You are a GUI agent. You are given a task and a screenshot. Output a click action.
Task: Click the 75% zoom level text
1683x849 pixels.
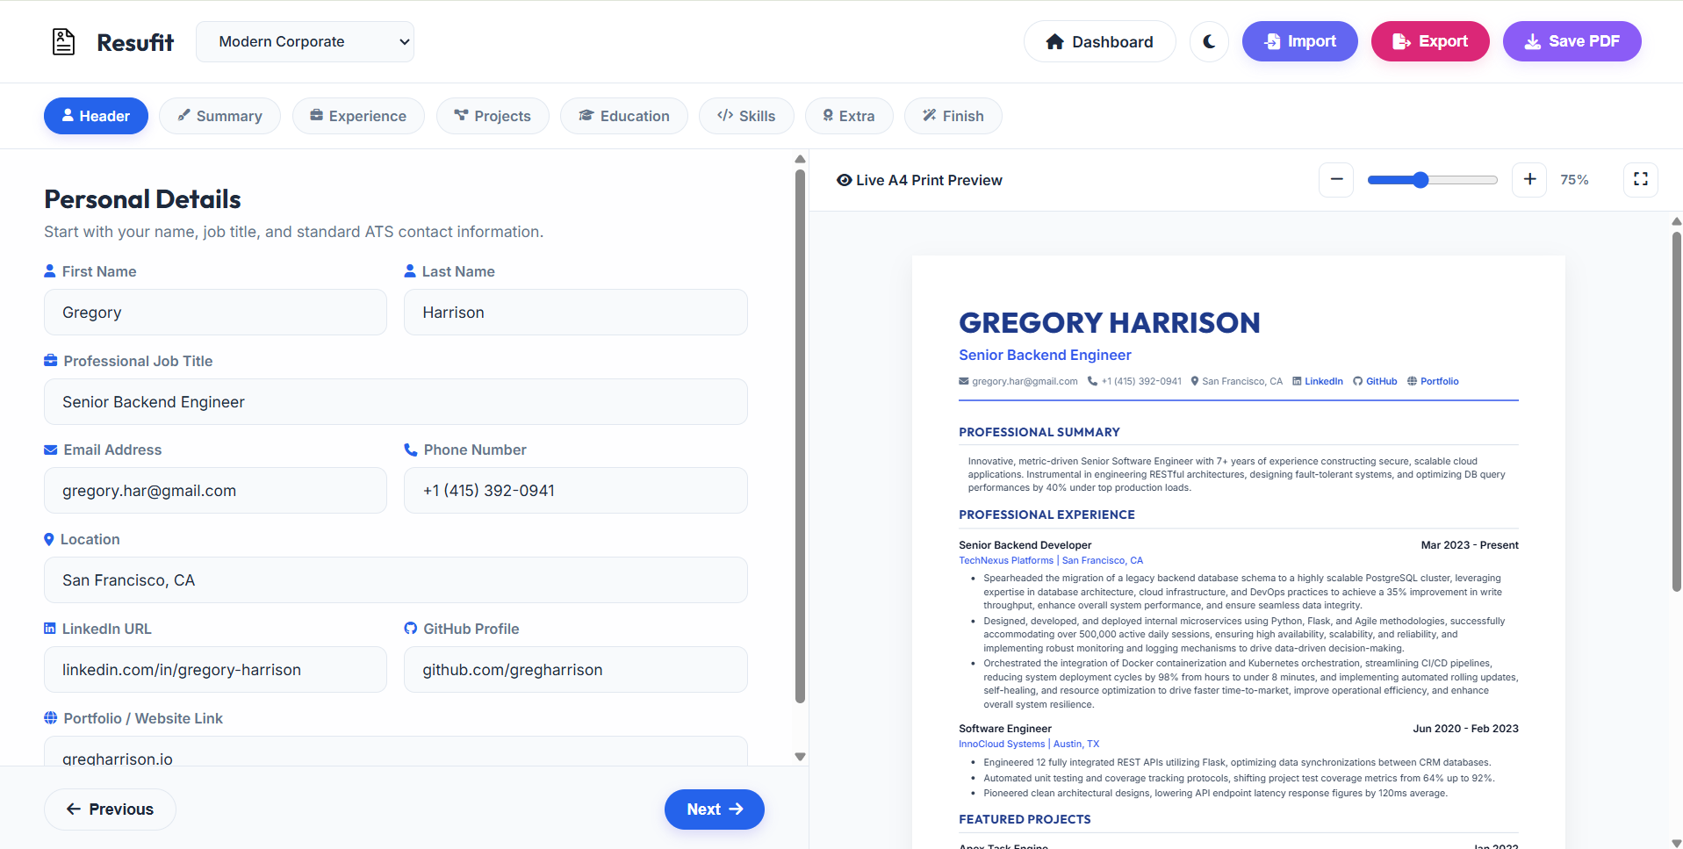[1574, 180]
